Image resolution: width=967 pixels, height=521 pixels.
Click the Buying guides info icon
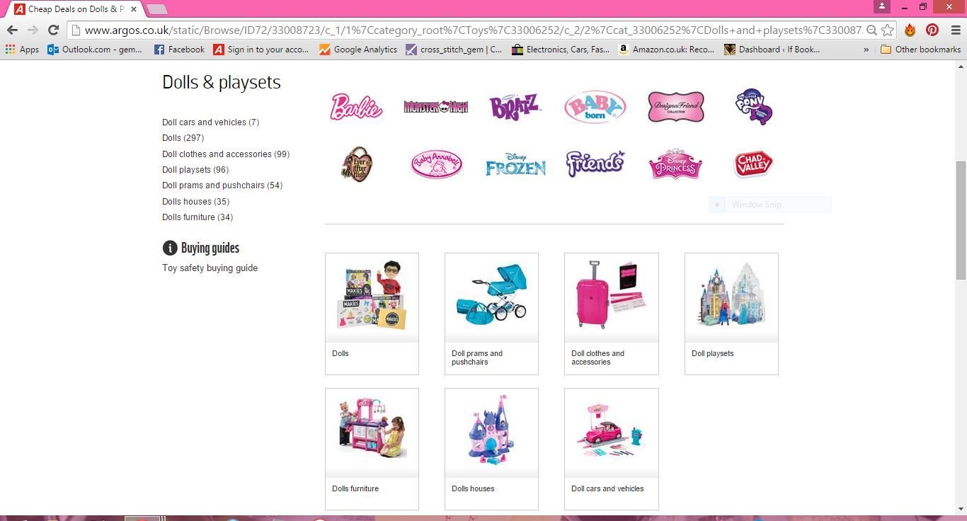click(170, 248)
